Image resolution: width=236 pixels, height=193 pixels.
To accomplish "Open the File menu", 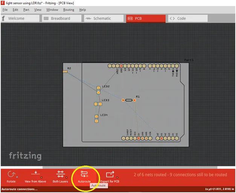I will point(5,10).
